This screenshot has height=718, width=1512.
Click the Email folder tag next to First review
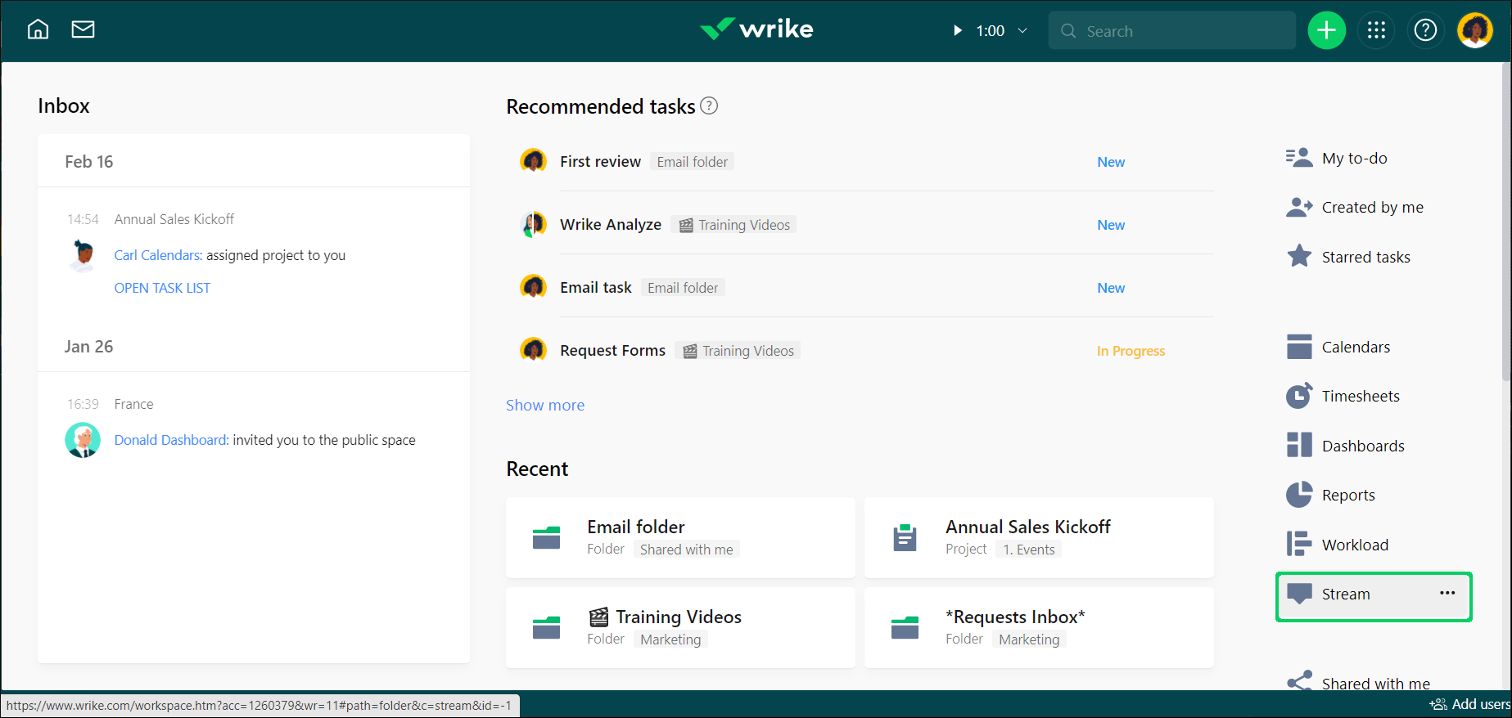point(692,162)
